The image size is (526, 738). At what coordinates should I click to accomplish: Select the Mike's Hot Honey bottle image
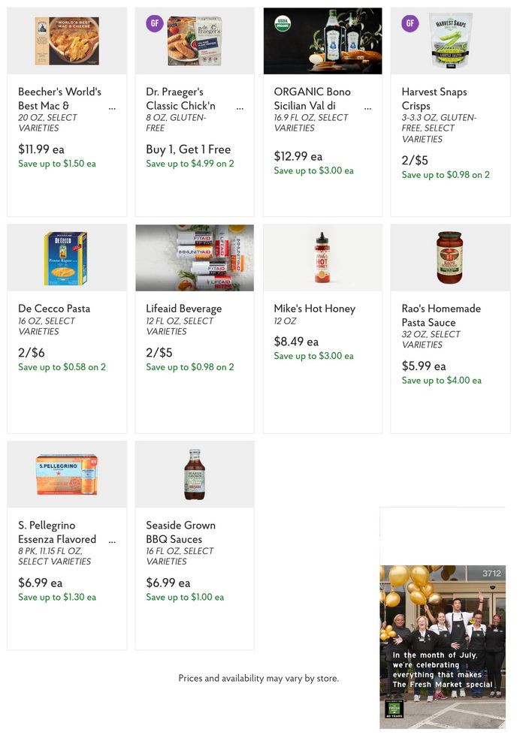tap(322, 258)
